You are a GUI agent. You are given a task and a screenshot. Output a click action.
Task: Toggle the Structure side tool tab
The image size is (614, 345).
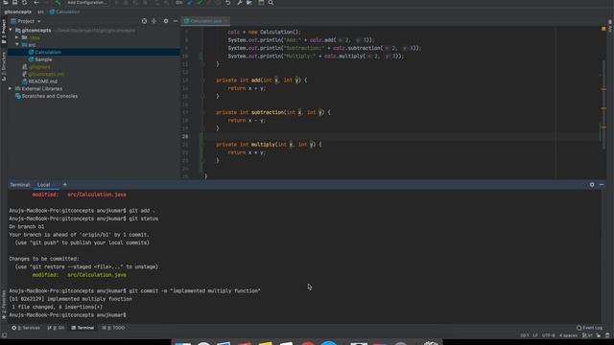pyautogui.click(x=4, y=66)
